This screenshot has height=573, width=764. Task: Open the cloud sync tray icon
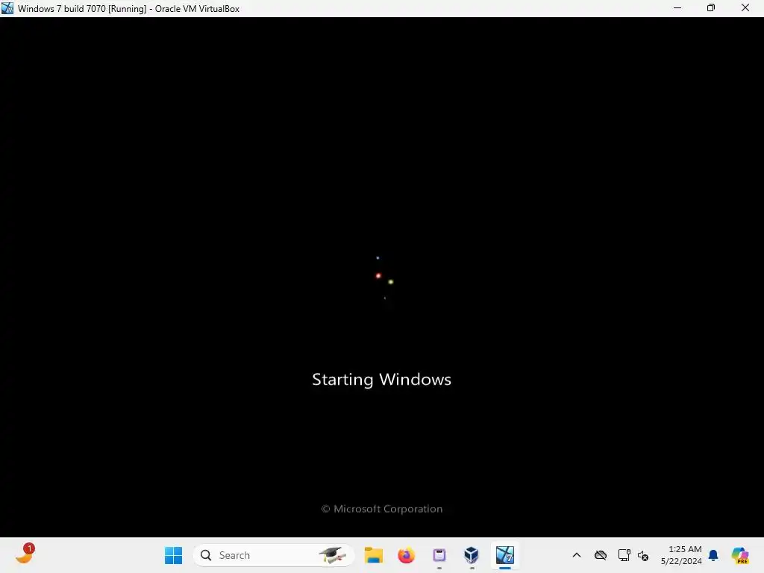click(x=601, y=555)
